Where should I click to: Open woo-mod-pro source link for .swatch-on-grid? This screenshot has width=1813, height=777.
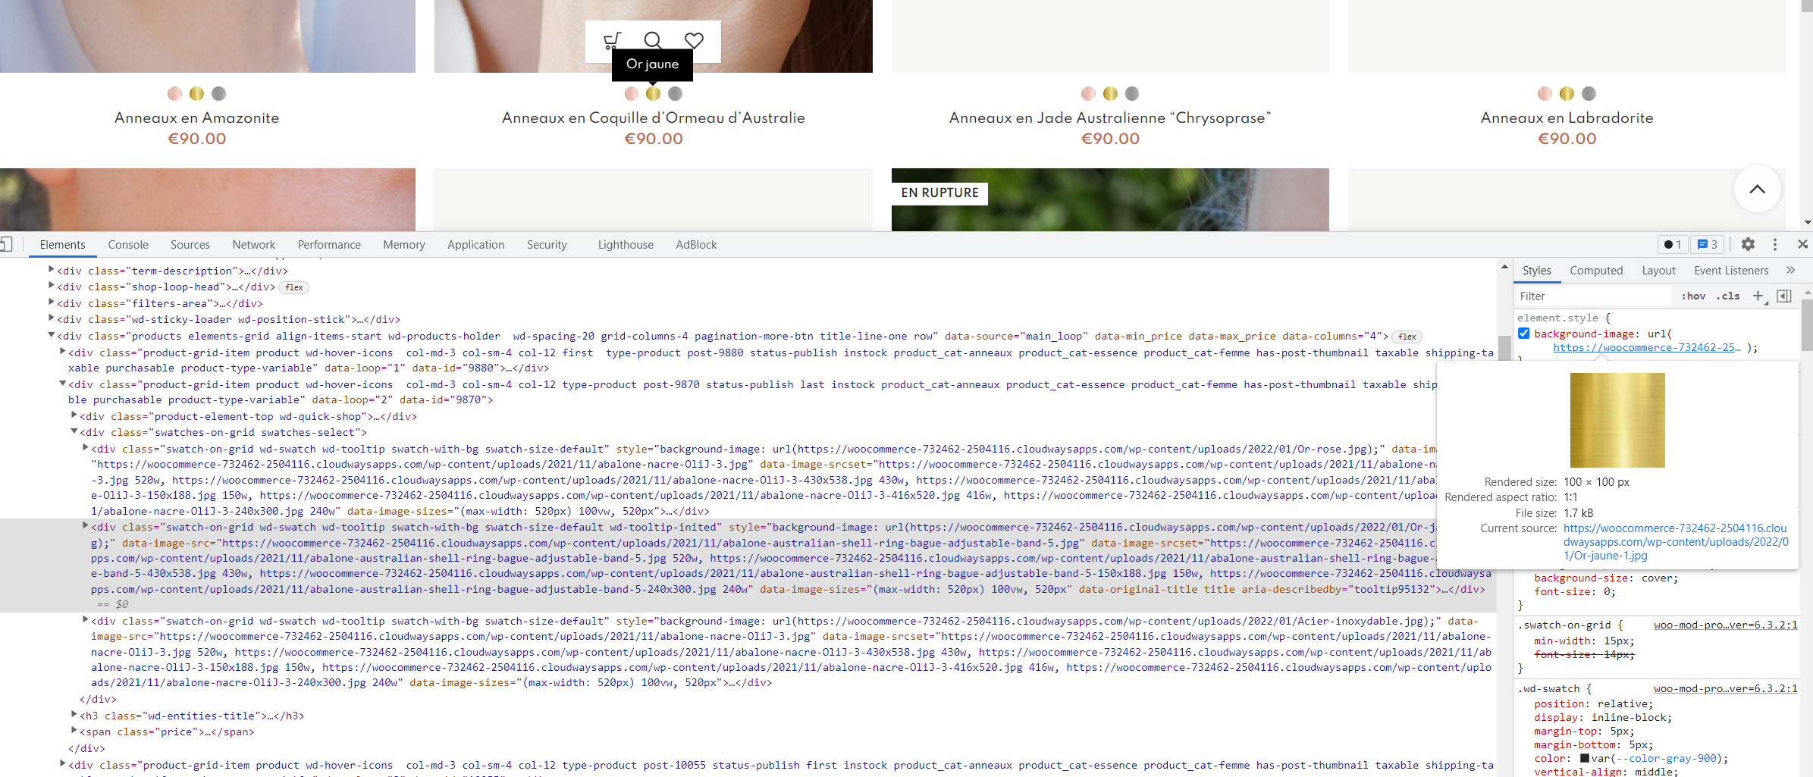(x=1725, y=625)
